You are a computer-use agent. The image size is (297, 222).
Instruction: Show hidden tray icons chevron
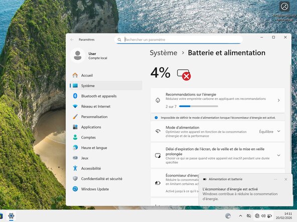240,216
